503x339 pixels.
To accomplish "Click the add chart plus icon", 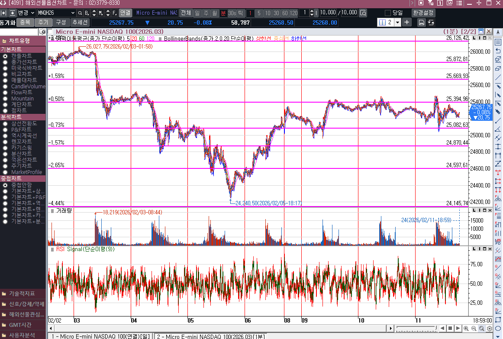I will (x=407, y=22).
